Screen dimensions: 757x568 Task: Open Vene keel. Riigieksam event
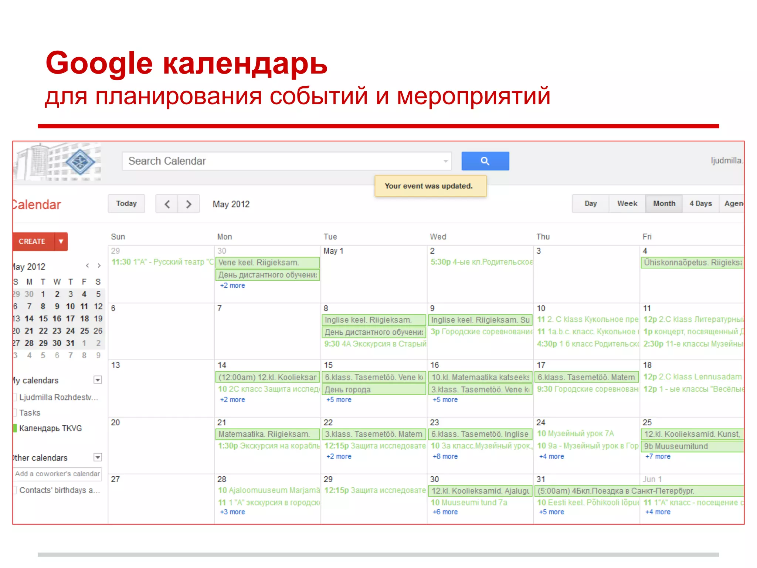click(268, 263)
